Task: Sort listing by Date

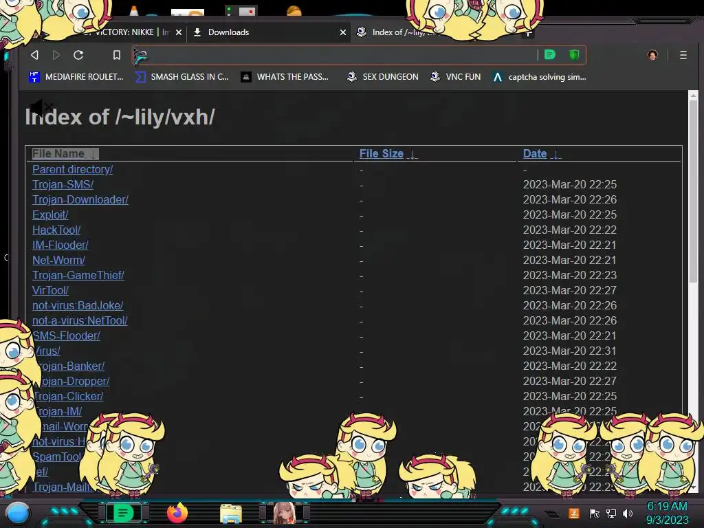Action: pyautogui.click(x=542, y=153)
